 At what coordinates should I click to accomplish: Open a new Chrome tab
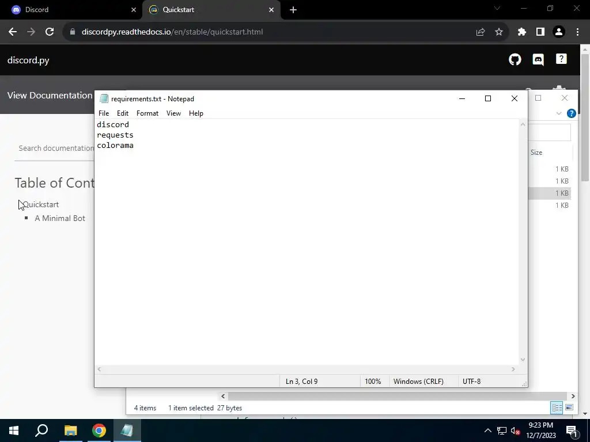click(x=293, y=10)
